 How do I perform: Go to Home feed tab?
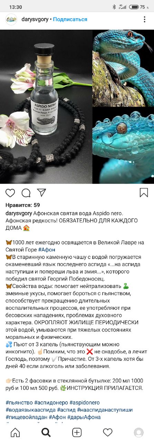coord(15,432)
